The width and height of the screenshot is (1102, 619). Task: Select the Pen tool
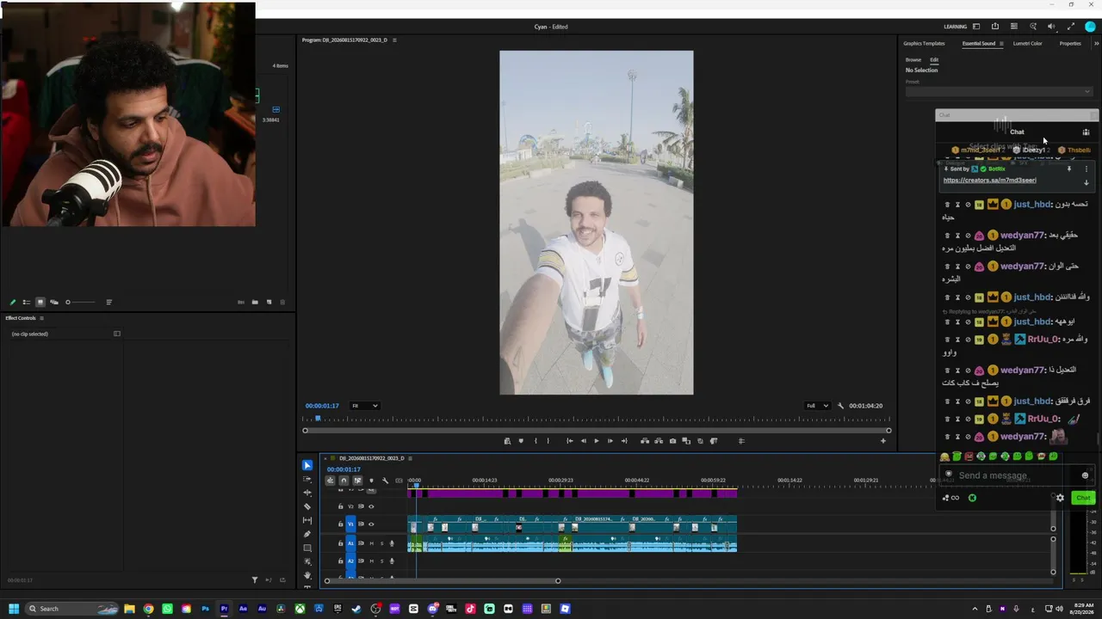click(307, 534)
